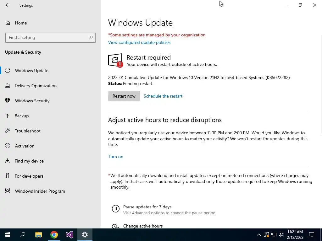Image resolution: width=322 pixels, height=241 pixels.
Task: Click Turn on for active hours
Action: [x=116, y=157]
